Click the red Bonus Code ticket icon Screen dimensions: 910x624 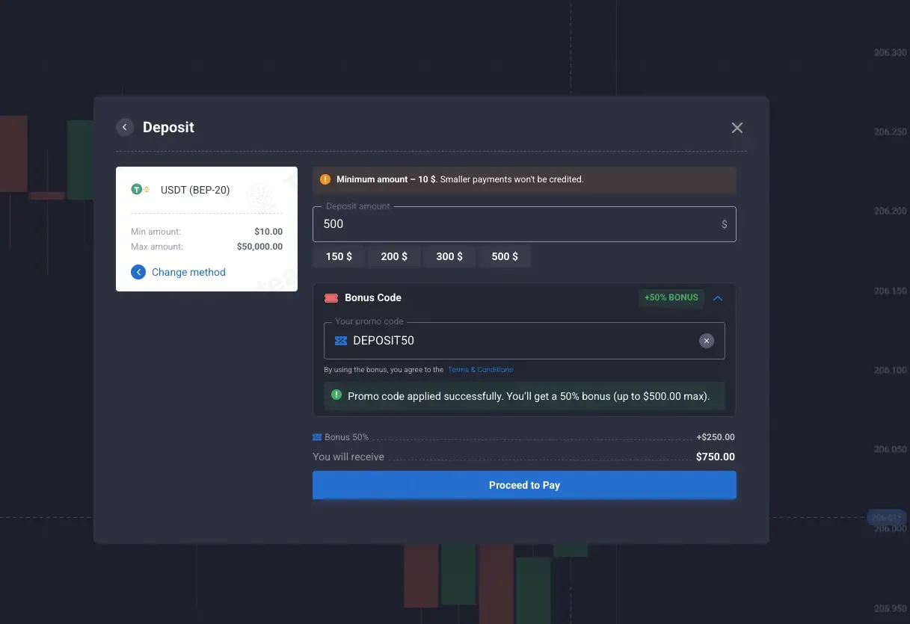click(331, 297)
